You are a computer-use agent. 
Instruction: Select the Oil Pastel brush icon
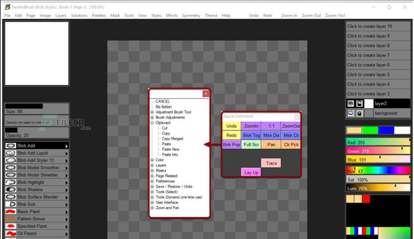(10, 234)
